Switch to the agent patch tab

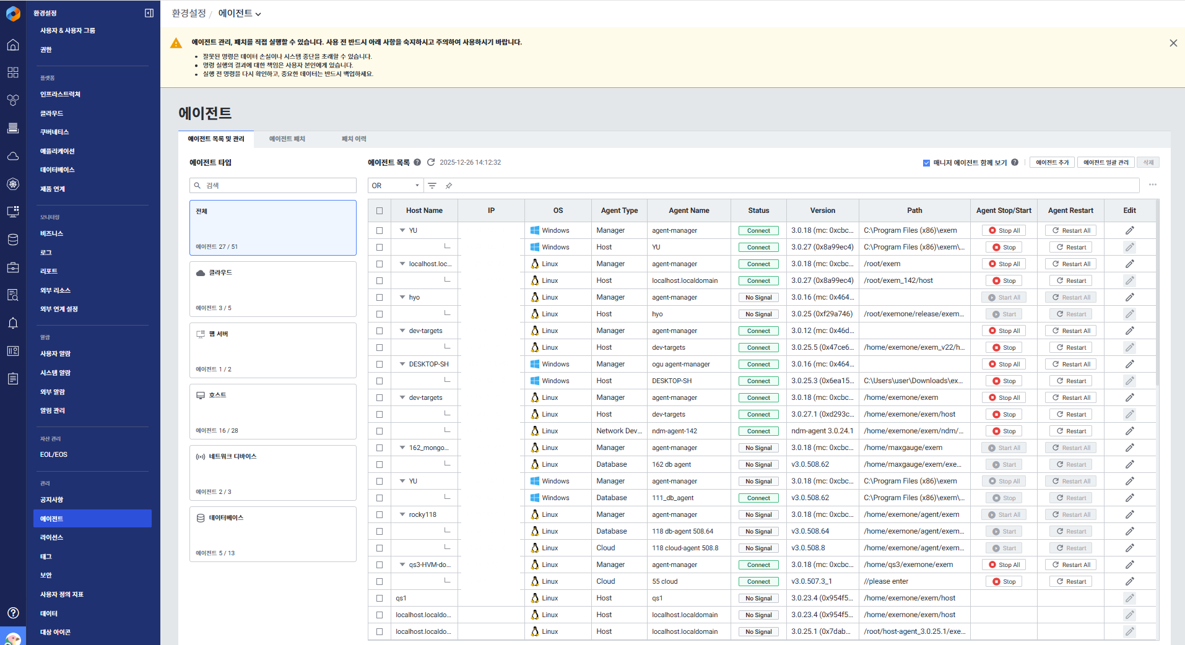point(287,139)
